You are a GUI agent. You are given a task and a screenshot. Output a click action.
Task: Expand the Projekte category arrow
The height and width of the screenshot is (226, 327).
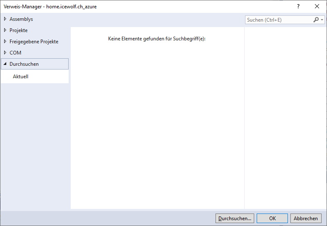(5, 30)
